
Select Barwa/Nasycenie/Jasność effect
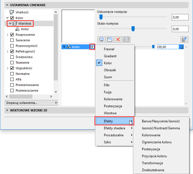161,121
